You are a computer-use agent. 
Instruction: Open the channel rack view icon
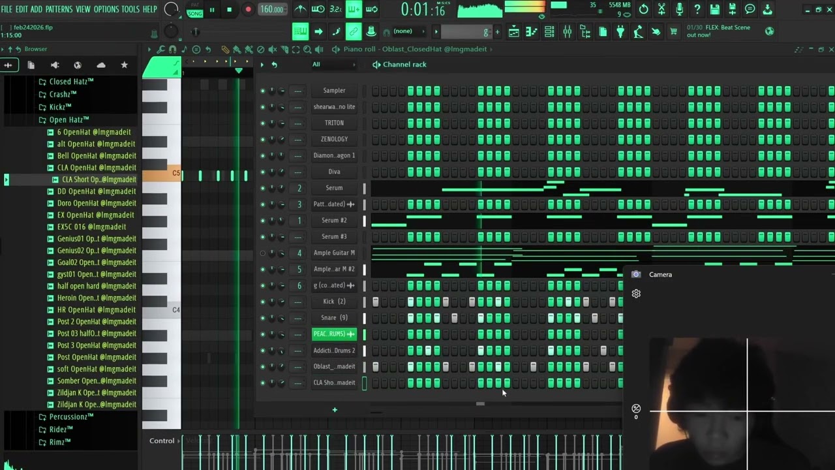click(549, 31)
